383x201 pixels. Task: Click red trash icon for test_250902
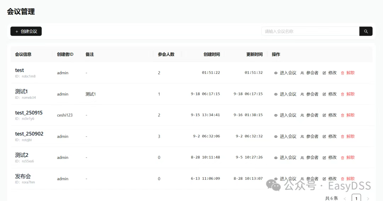tap(343, 137)
